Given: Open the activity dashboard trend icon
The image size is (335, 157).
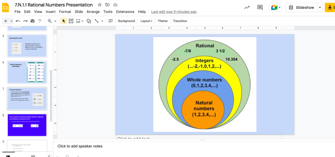Looking at the screenshot, I should [247, 7].
